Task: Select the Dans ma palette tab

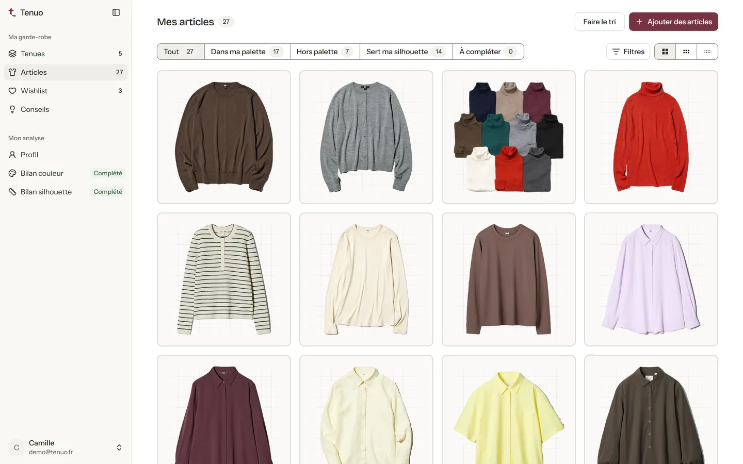Action: [247, 52]
